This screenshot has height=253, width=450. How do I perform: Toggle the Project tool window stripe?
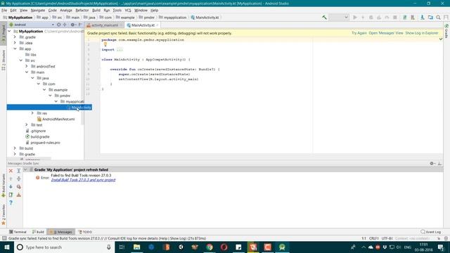(x=4, y=34)
